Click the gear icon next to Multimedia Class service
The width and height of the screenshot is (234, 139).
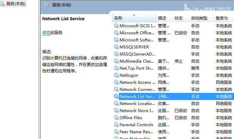116,61
